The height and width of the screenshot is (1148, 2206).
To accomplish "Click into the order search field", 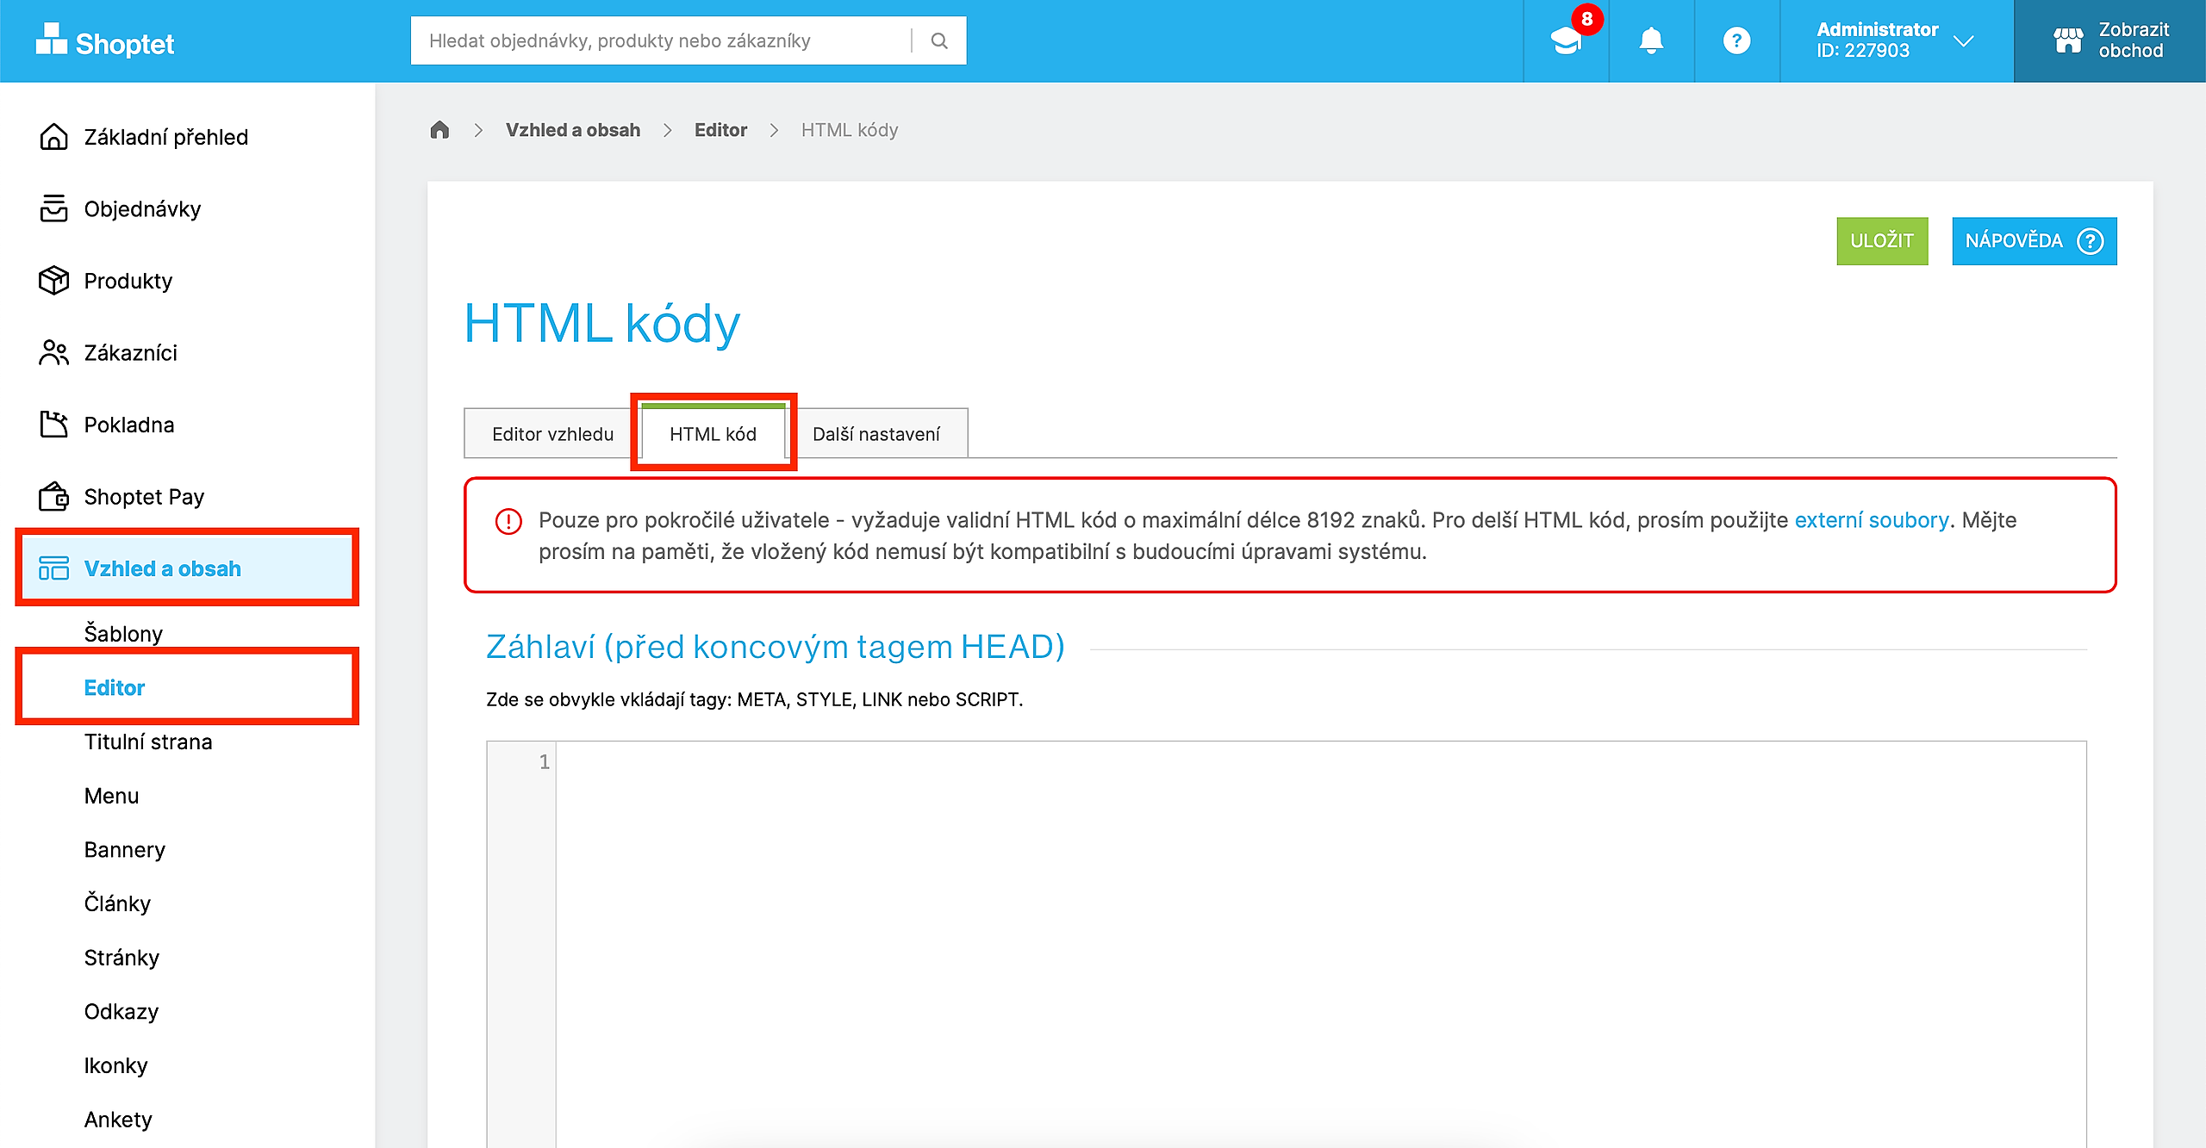I will coord(659,40).
